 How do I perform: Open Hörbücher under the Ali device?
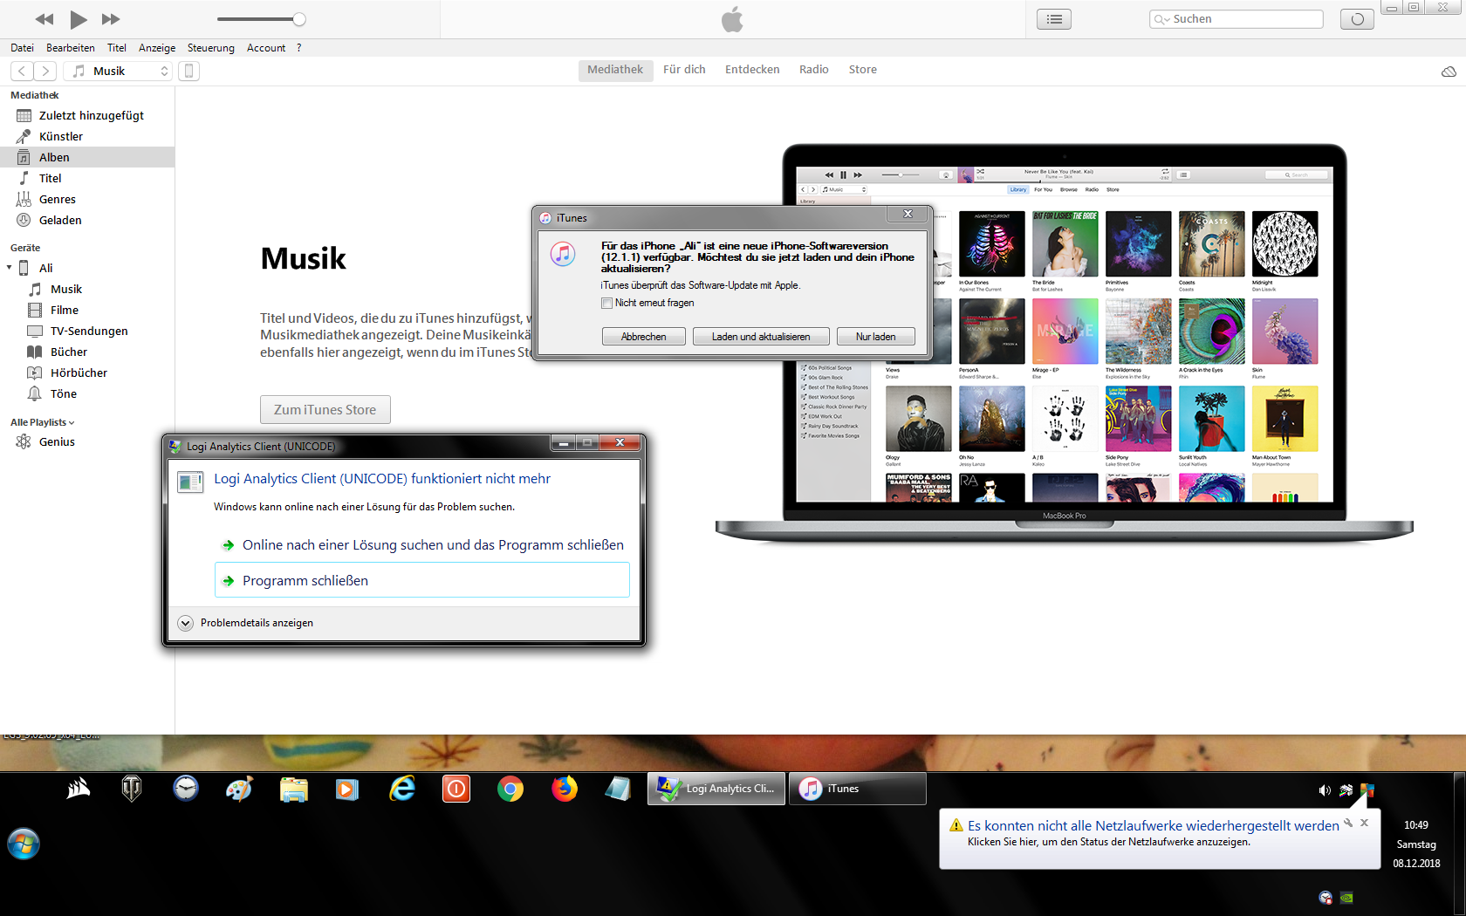pyautogui.click(x=87, y=373)
